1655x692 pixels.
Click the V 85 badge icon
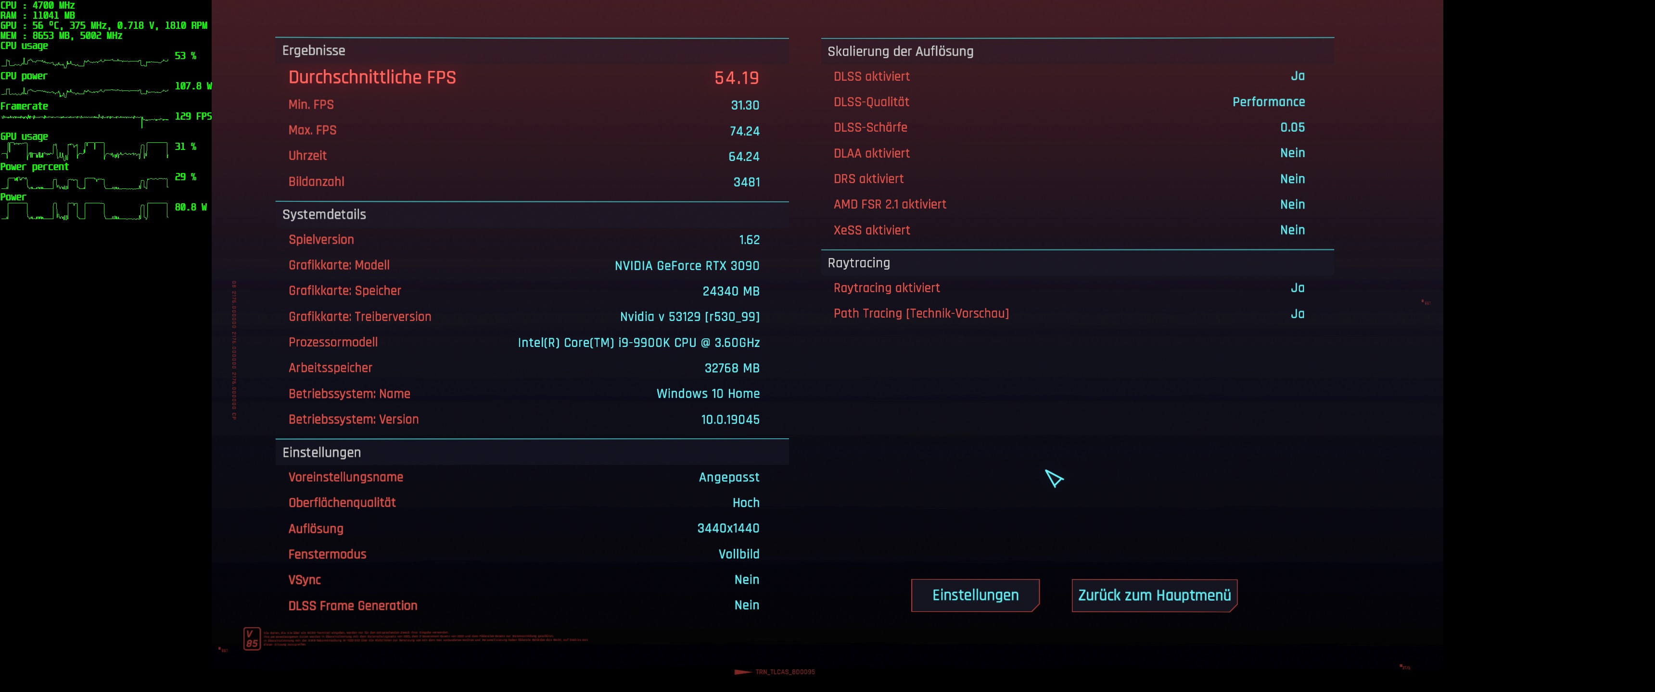[x=252, y=638]
